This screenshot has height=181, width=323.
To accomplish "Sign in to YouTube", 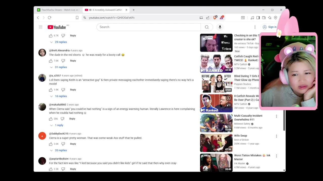I will (270, 27).
